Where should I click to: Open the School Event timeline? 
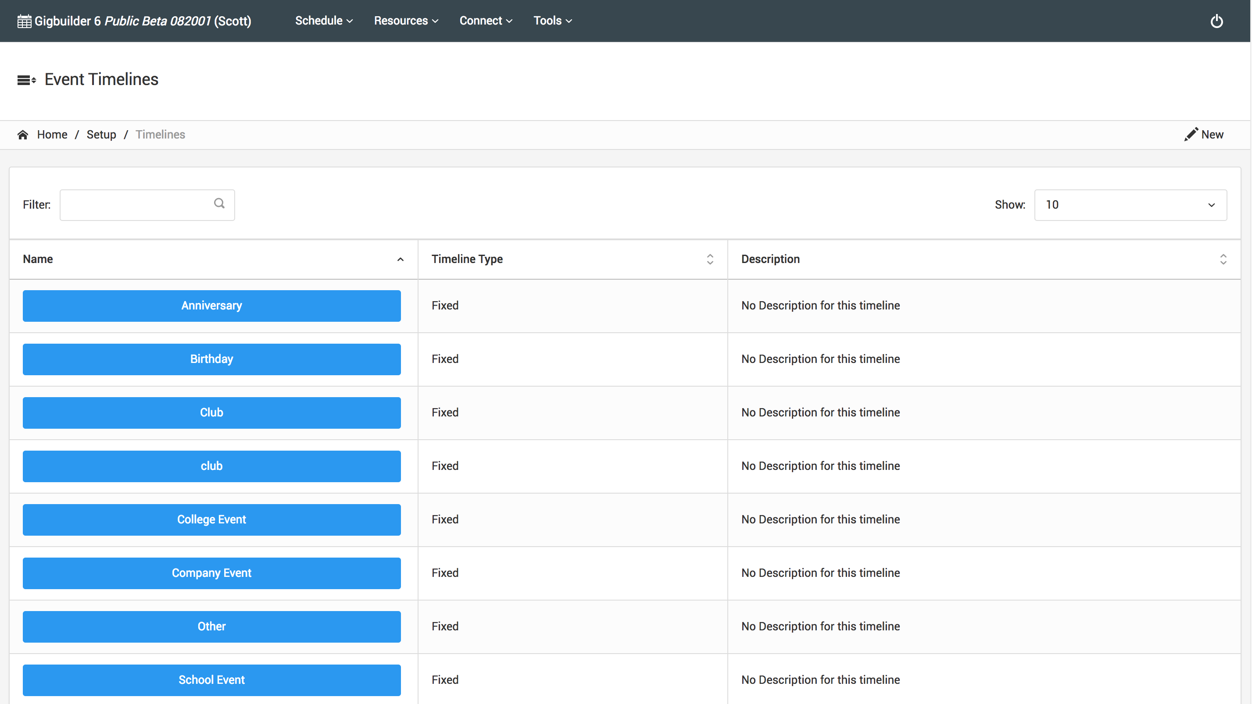211,680
